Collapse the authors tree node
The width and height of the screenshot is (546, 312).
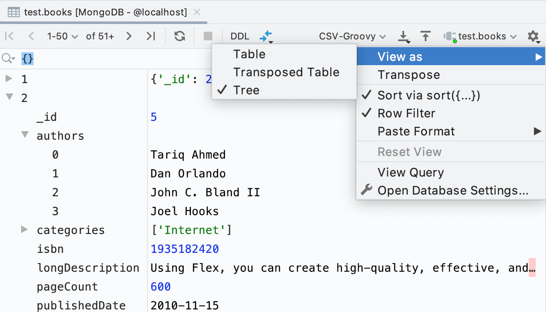(x=25, y=135)
